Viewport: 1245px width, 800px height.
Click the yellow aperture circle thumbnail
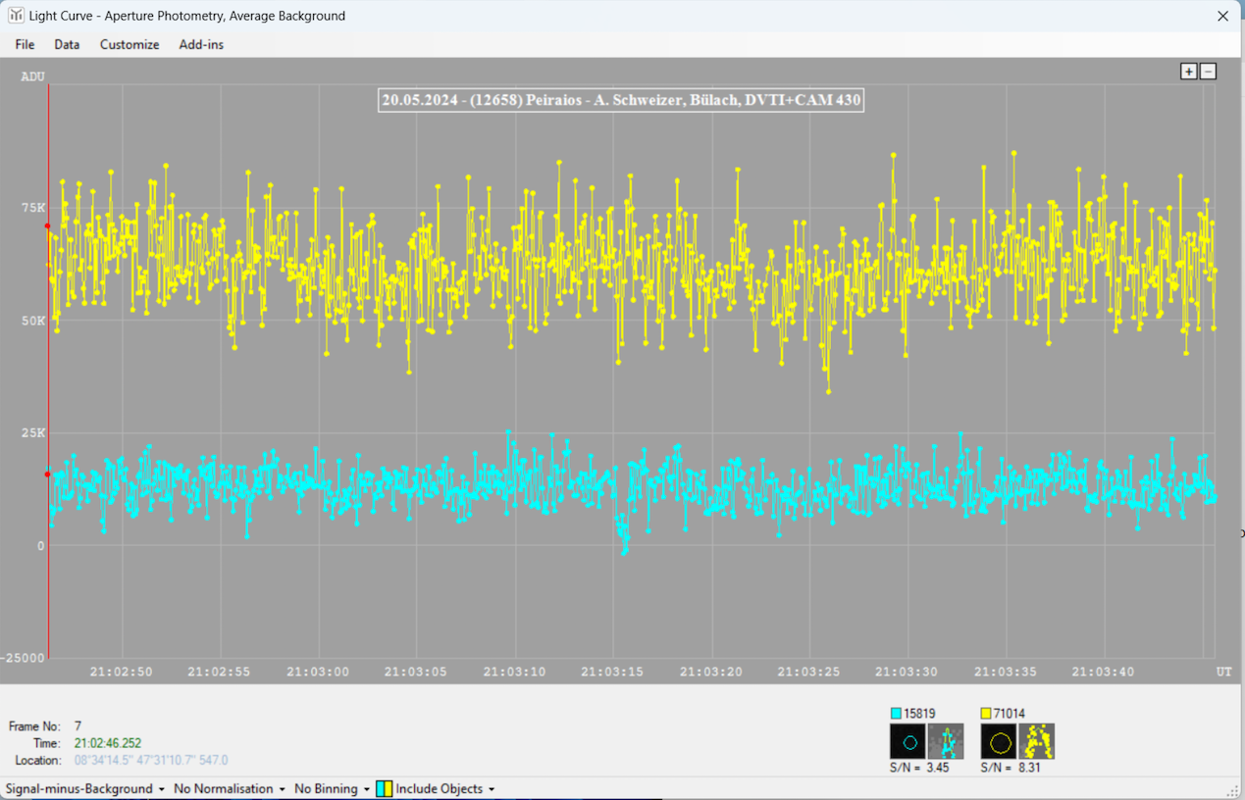tap(999, 742)
